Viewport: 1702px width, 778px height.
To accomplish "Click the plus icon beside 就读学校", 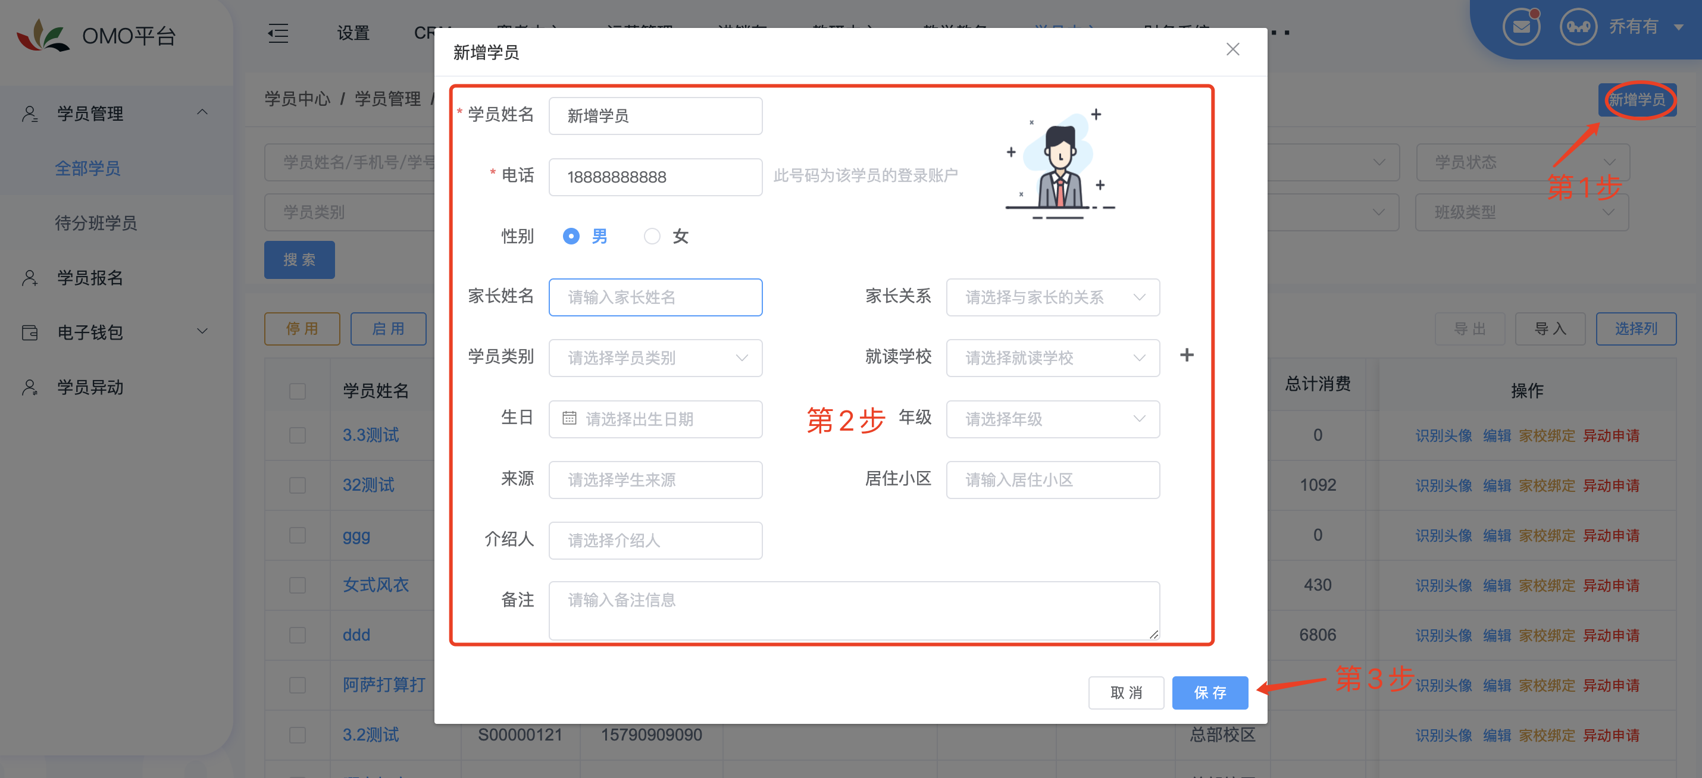I will click(1187, 355).
